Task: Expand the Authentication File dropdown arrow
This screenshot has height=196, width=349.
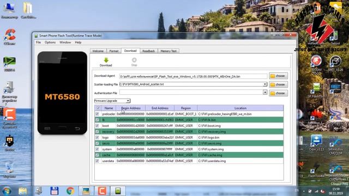Action: tap(265, 92)
